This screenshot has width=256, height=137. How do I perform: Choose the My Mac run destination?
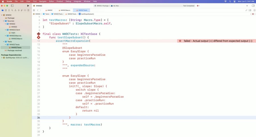[x=115, y=6]
